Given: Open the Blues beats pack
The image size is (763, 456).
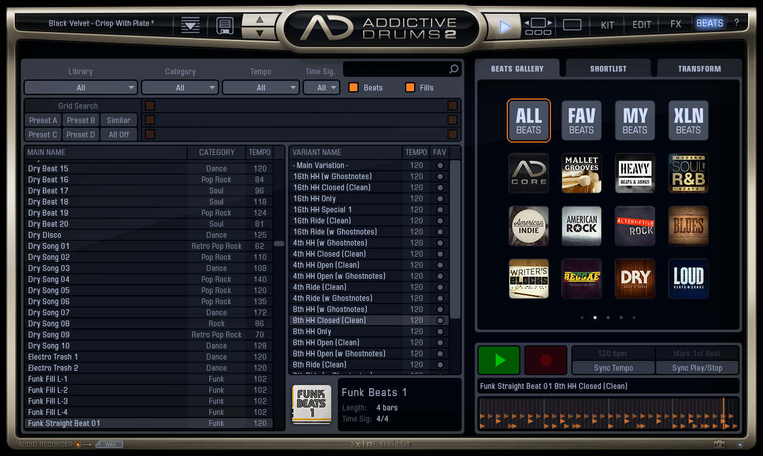Looking at the screenshot, I should (x=688, y=226).
